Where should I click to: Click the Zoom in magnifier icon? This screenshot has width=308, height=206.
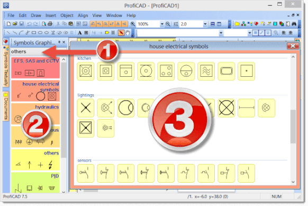[x=133, y=24]
